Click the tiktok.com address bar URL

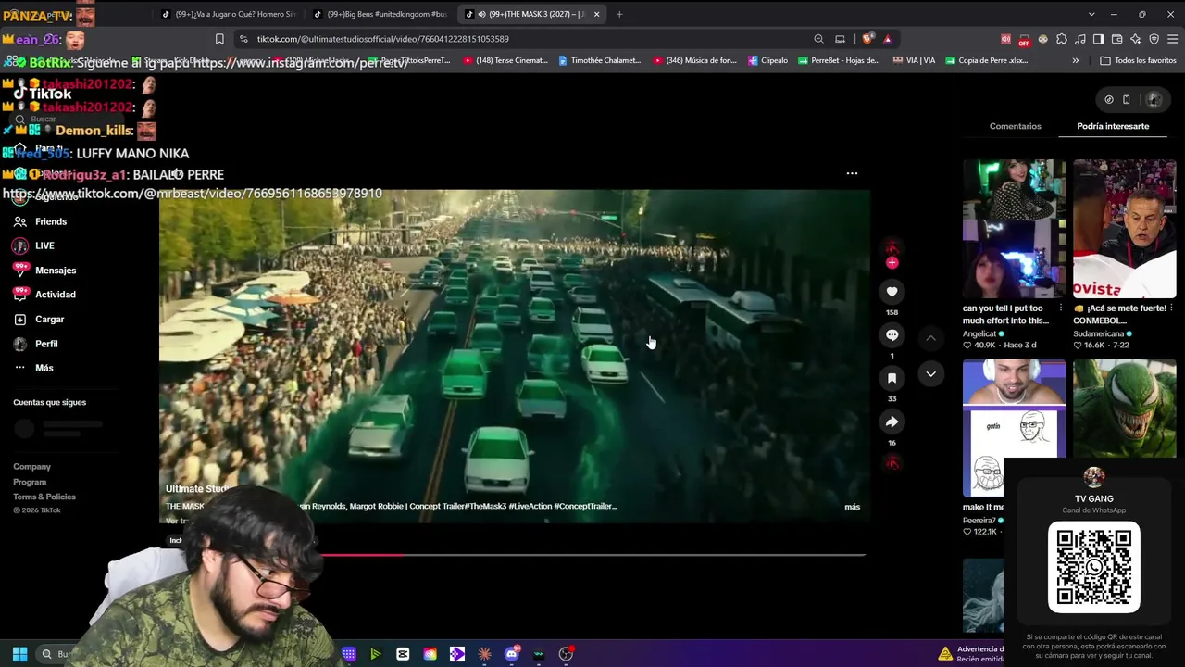382,39
